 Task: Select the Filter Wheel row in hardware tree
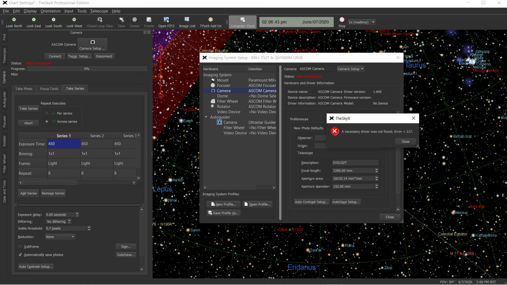(x=240, y=101)
